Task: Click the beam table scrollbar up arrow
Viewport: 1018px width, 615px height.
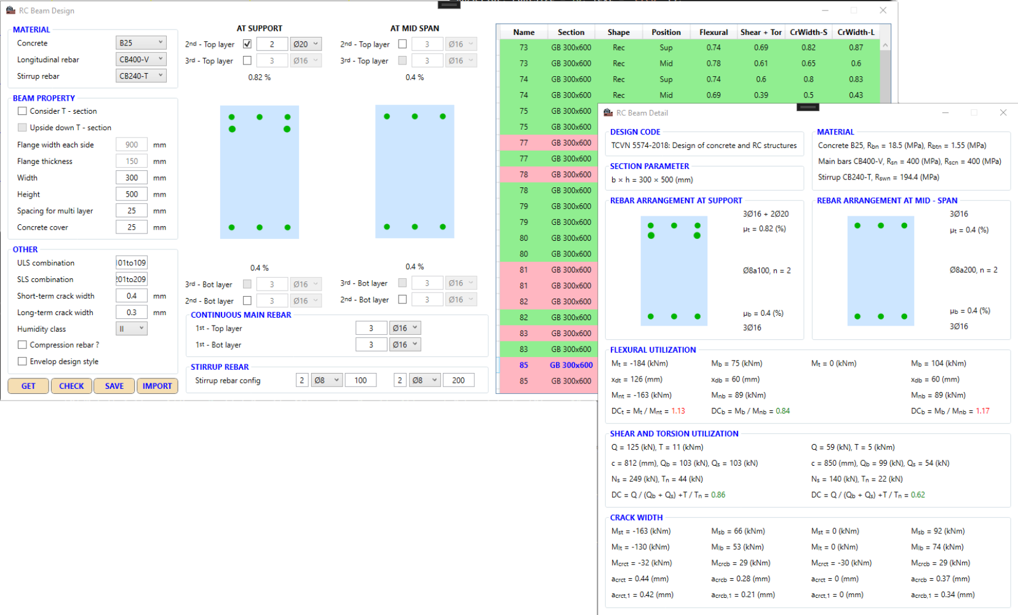Action: click(x=885, y=45)
